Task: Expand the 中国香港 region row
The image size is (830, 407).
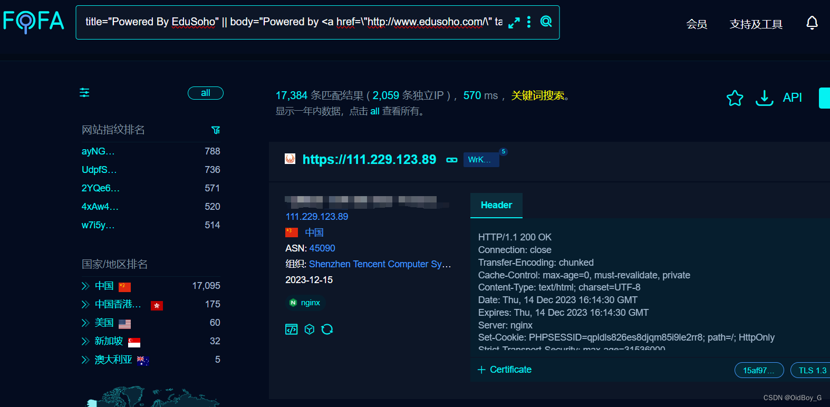Action: (85, 305)
